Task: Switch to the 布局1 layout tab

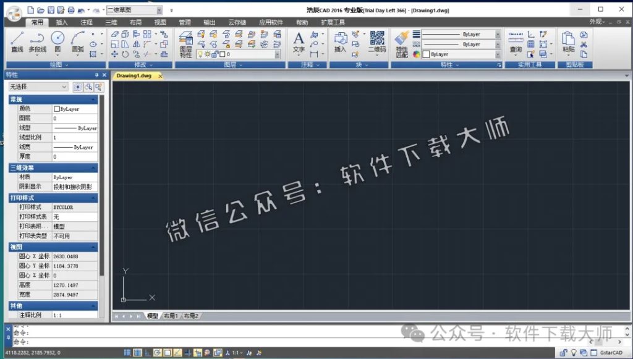Action: pyautogui.click(x=172, y=316)
